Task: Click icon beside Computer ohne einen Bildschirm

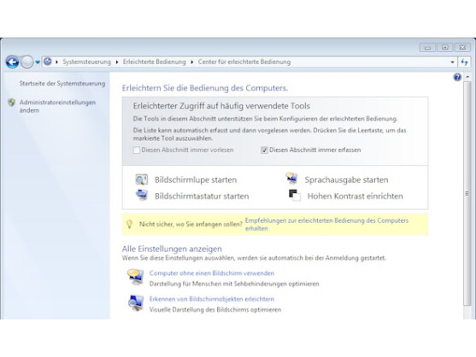Action: click(x=136, y=277)
